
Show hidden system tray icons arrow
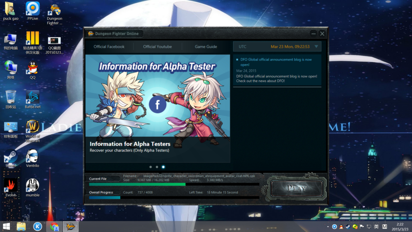click(x=328, y=227)
